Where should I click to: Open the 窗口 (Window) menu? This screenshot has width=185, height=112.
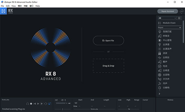coord(31,6)
